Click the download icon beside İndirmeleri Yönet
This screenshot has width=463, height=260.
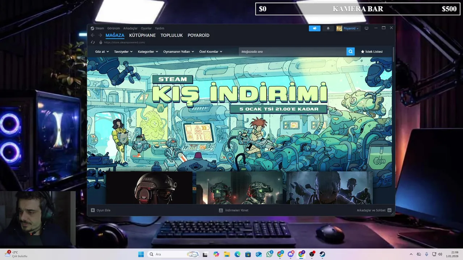[x=221, y=210]
